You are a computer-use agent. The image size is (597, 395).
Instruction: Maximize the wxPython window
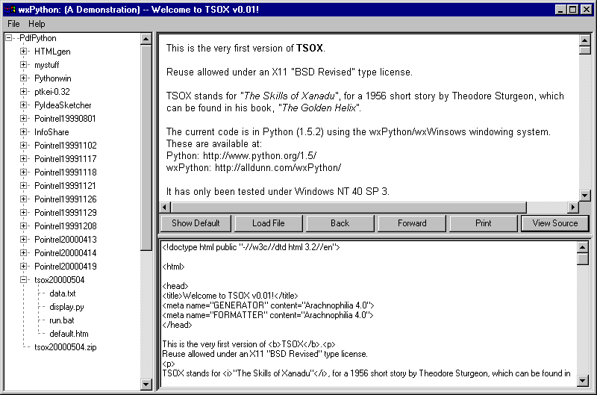click(572, 10)
